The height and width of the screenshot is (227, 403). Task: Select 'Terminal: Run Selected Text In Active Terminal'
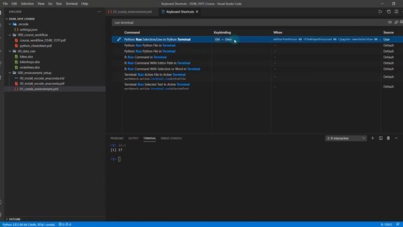coord(257,86)
